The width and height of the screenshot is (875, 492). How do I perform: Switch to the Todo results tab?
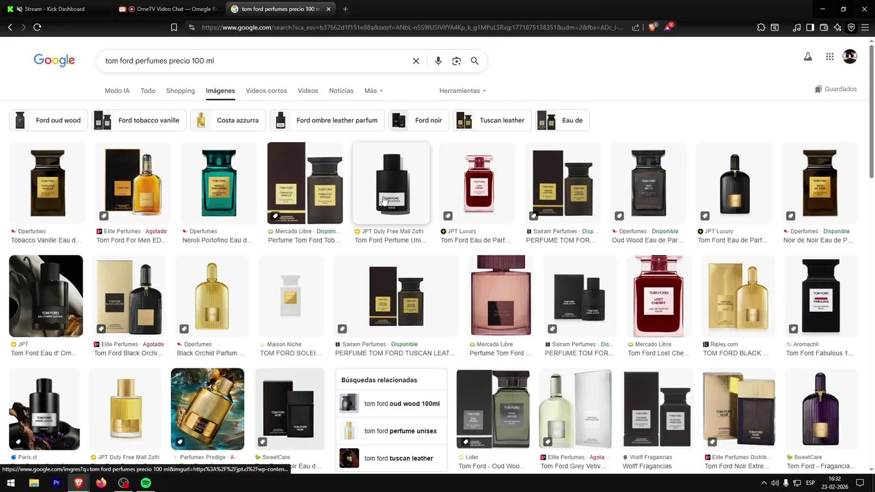(x=148, y=90)
